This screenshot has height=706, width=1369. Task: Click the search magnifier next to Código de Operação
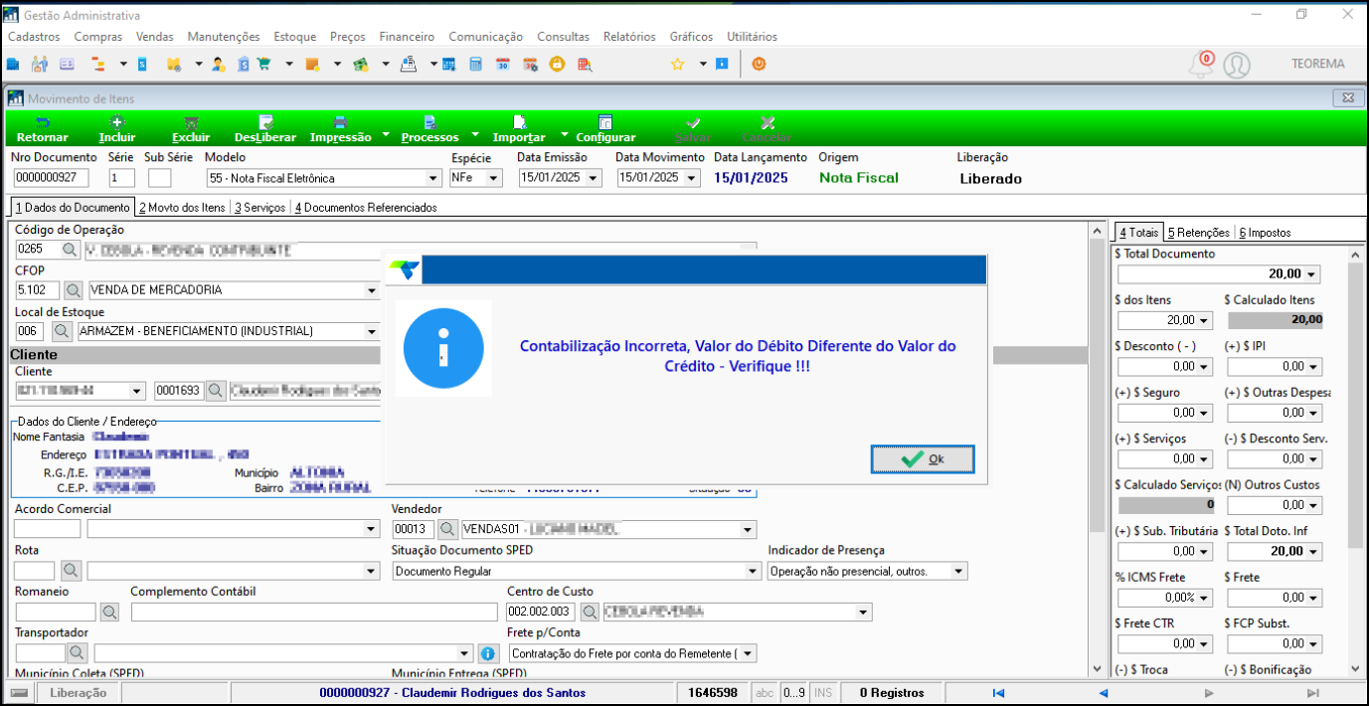[71, 250]
